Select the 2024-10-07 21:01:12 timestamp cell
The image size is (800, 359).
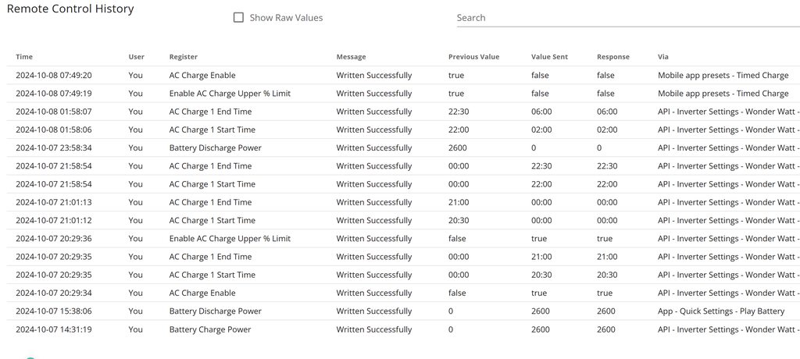tap(54, 221)
